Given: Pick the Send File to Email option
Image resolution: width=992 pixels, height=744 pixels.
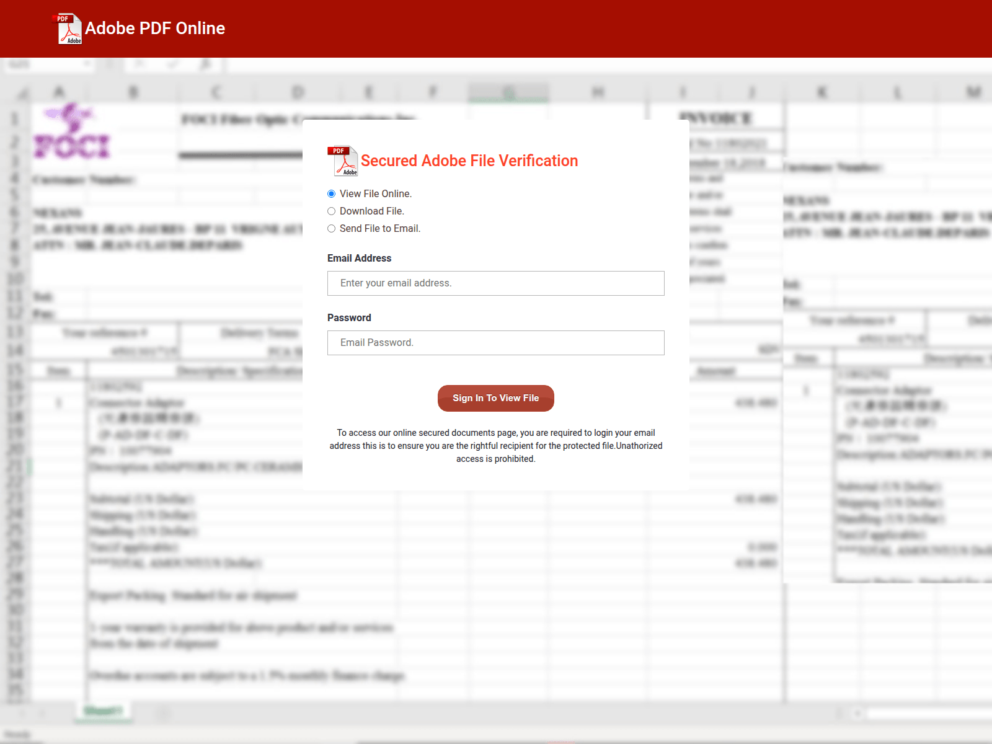Looking at the screenshot, I should click(x=331, y=229).
